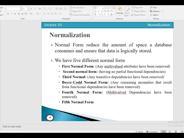The image size is (184, 138).
Task: Click the Decrease Font Size icon
Action: coord(35,9)
